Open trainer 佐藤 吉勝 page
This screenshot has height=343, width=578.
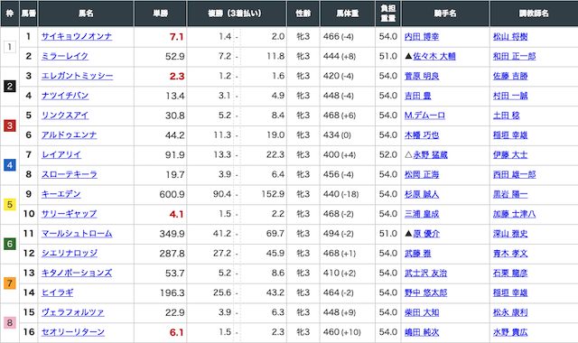[x=510, y=76]
